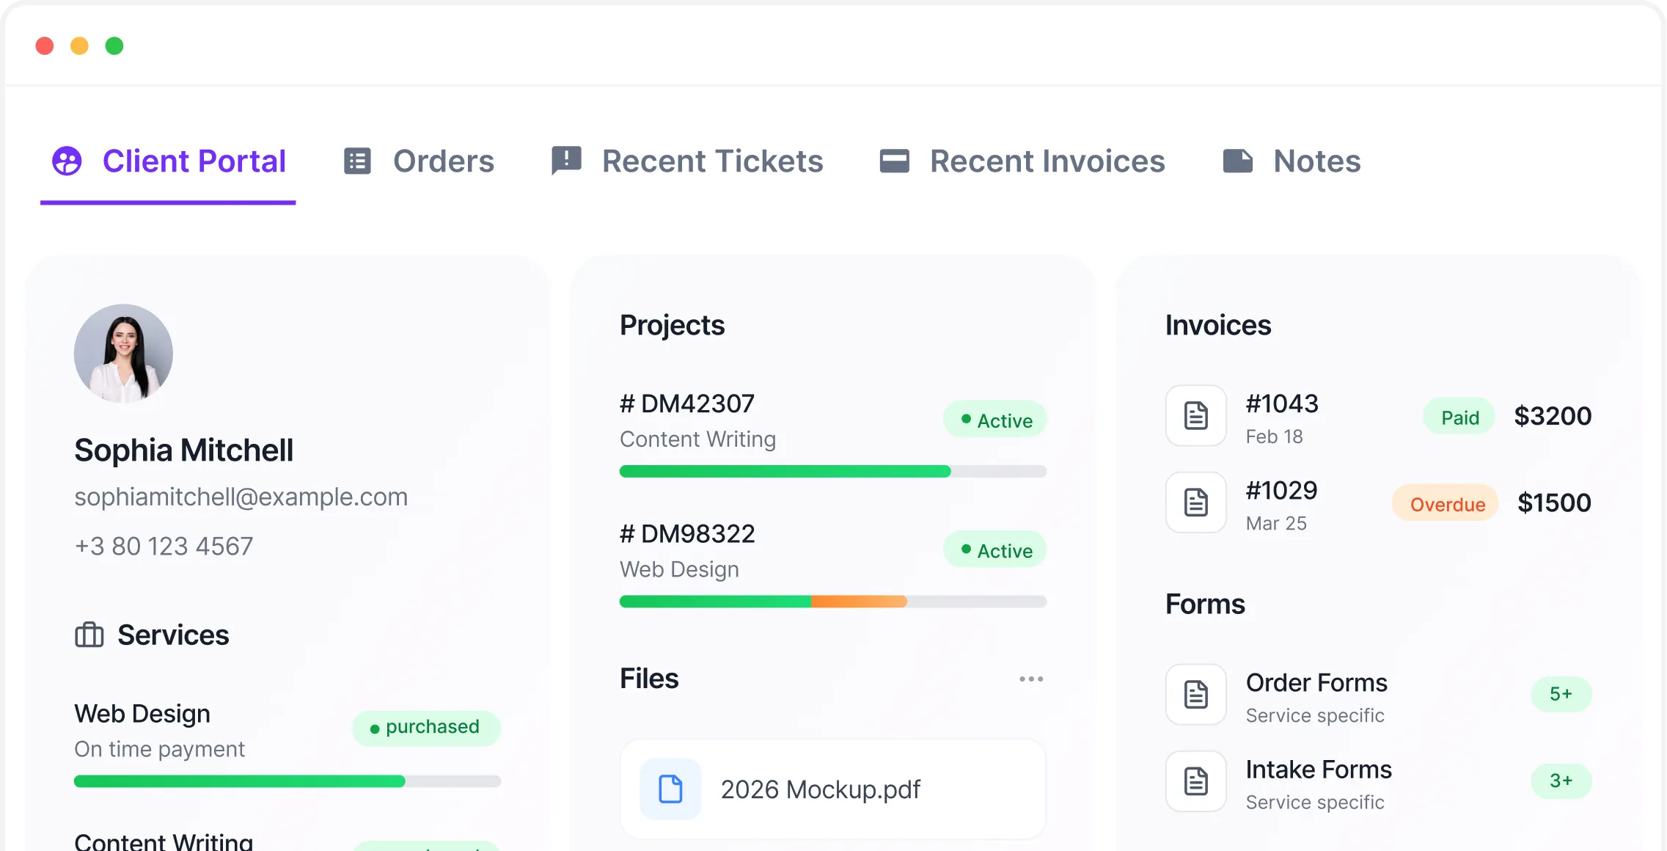Viewport: 1667px width, 851px height.
Task: Switch to the Orders tab
Action: [443, 161]
